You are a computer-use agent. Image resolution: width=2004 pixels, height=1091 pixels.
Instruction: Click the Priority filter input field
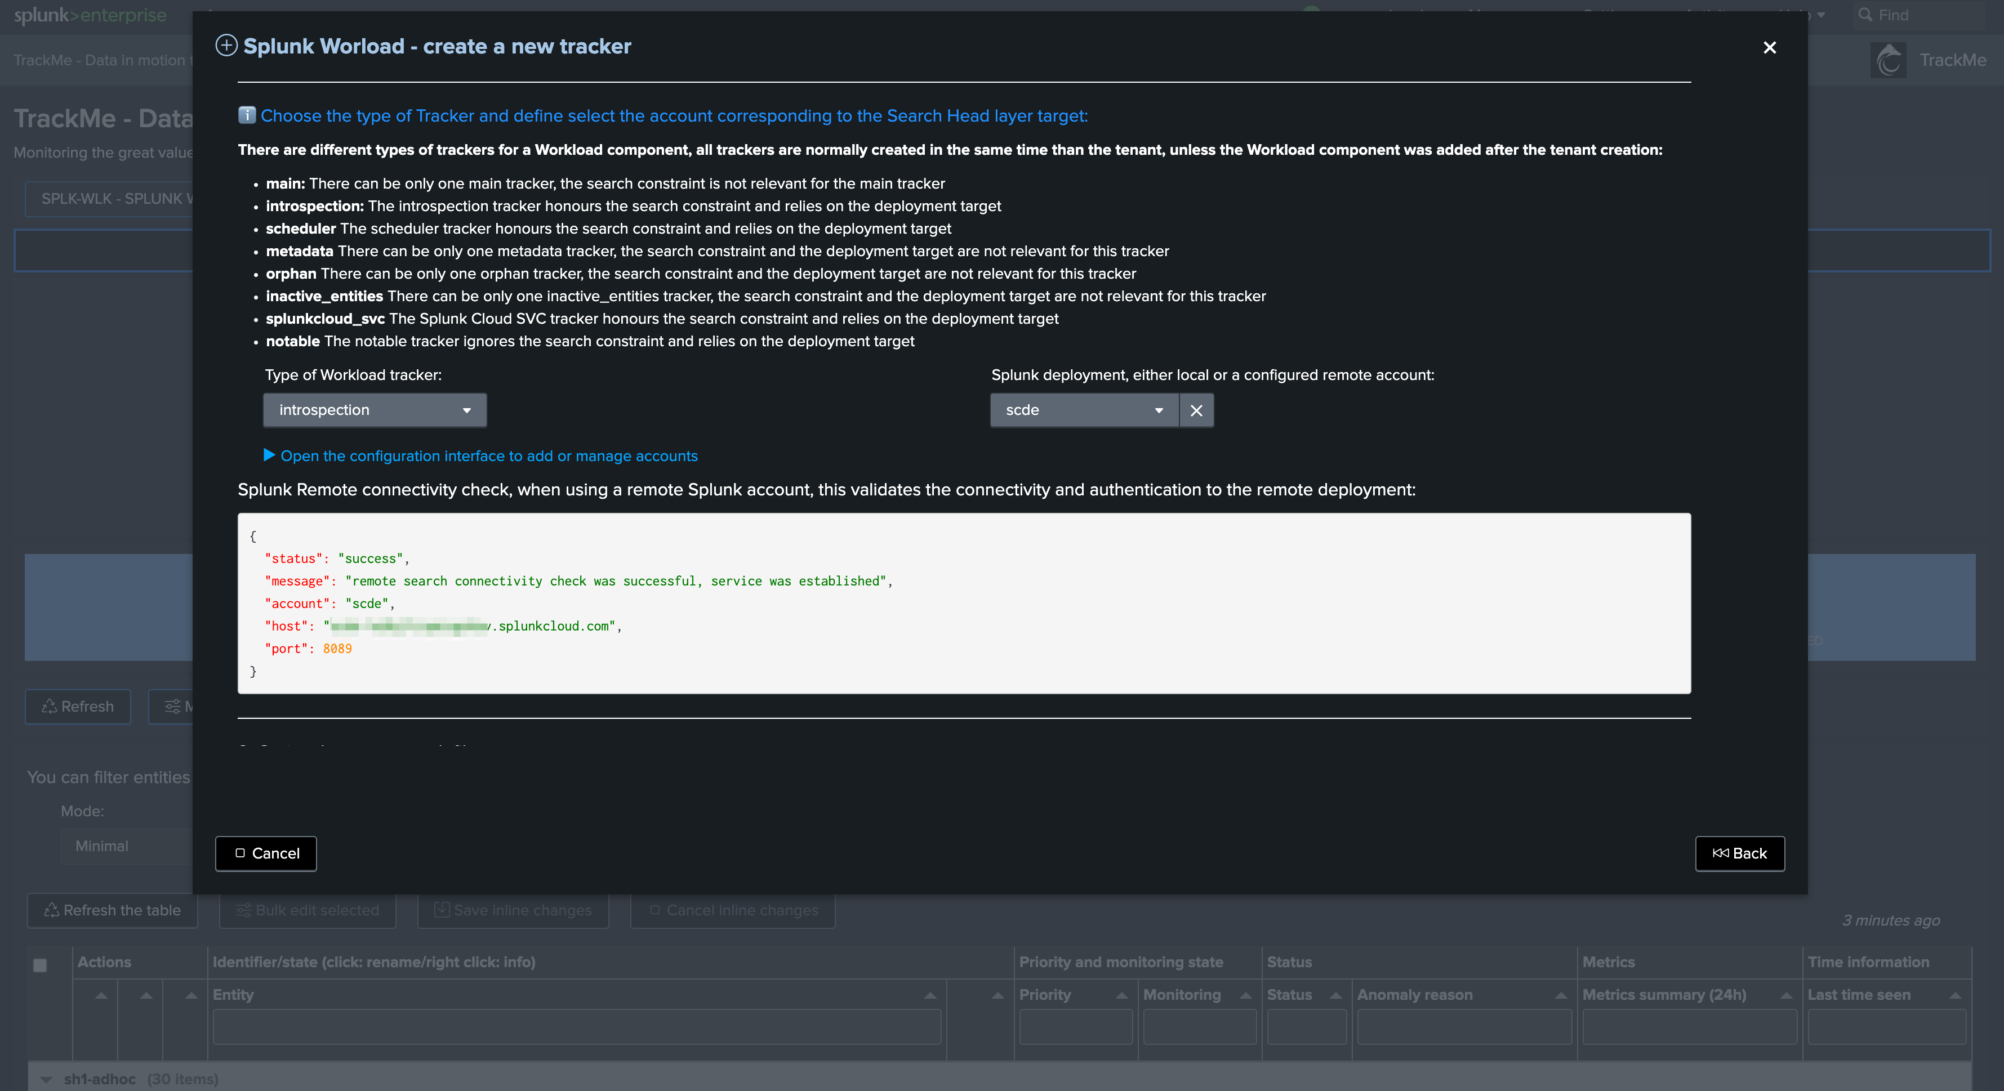[1076, 1026]
